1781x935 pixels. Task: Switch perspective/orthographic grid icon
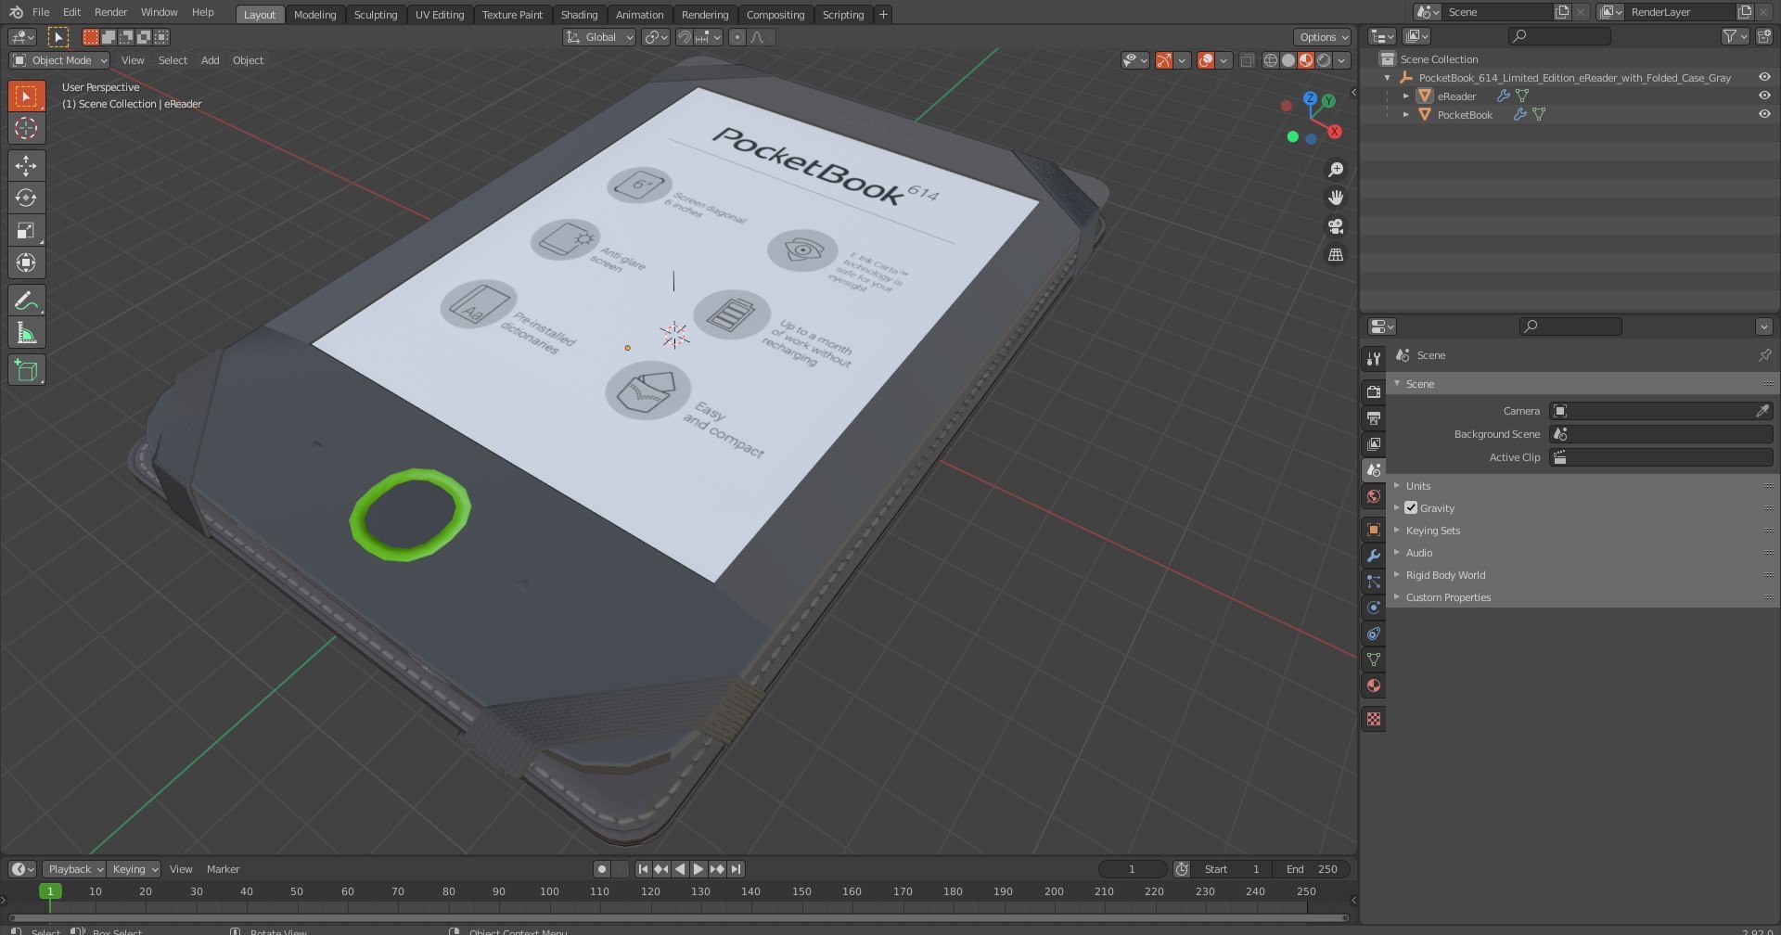[1336, 254]
